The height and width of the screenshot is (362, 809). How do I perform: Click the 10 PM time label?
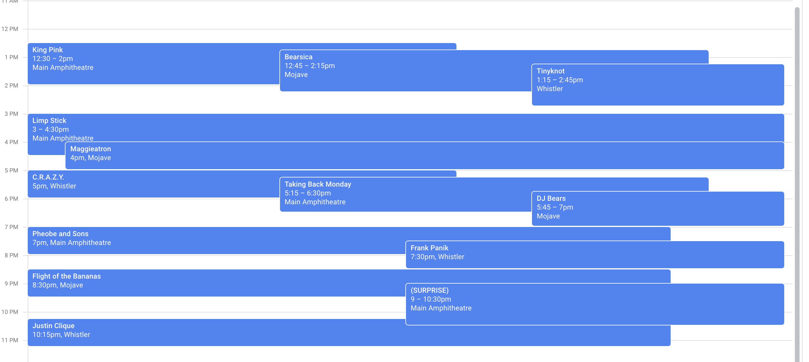(10, 312)
